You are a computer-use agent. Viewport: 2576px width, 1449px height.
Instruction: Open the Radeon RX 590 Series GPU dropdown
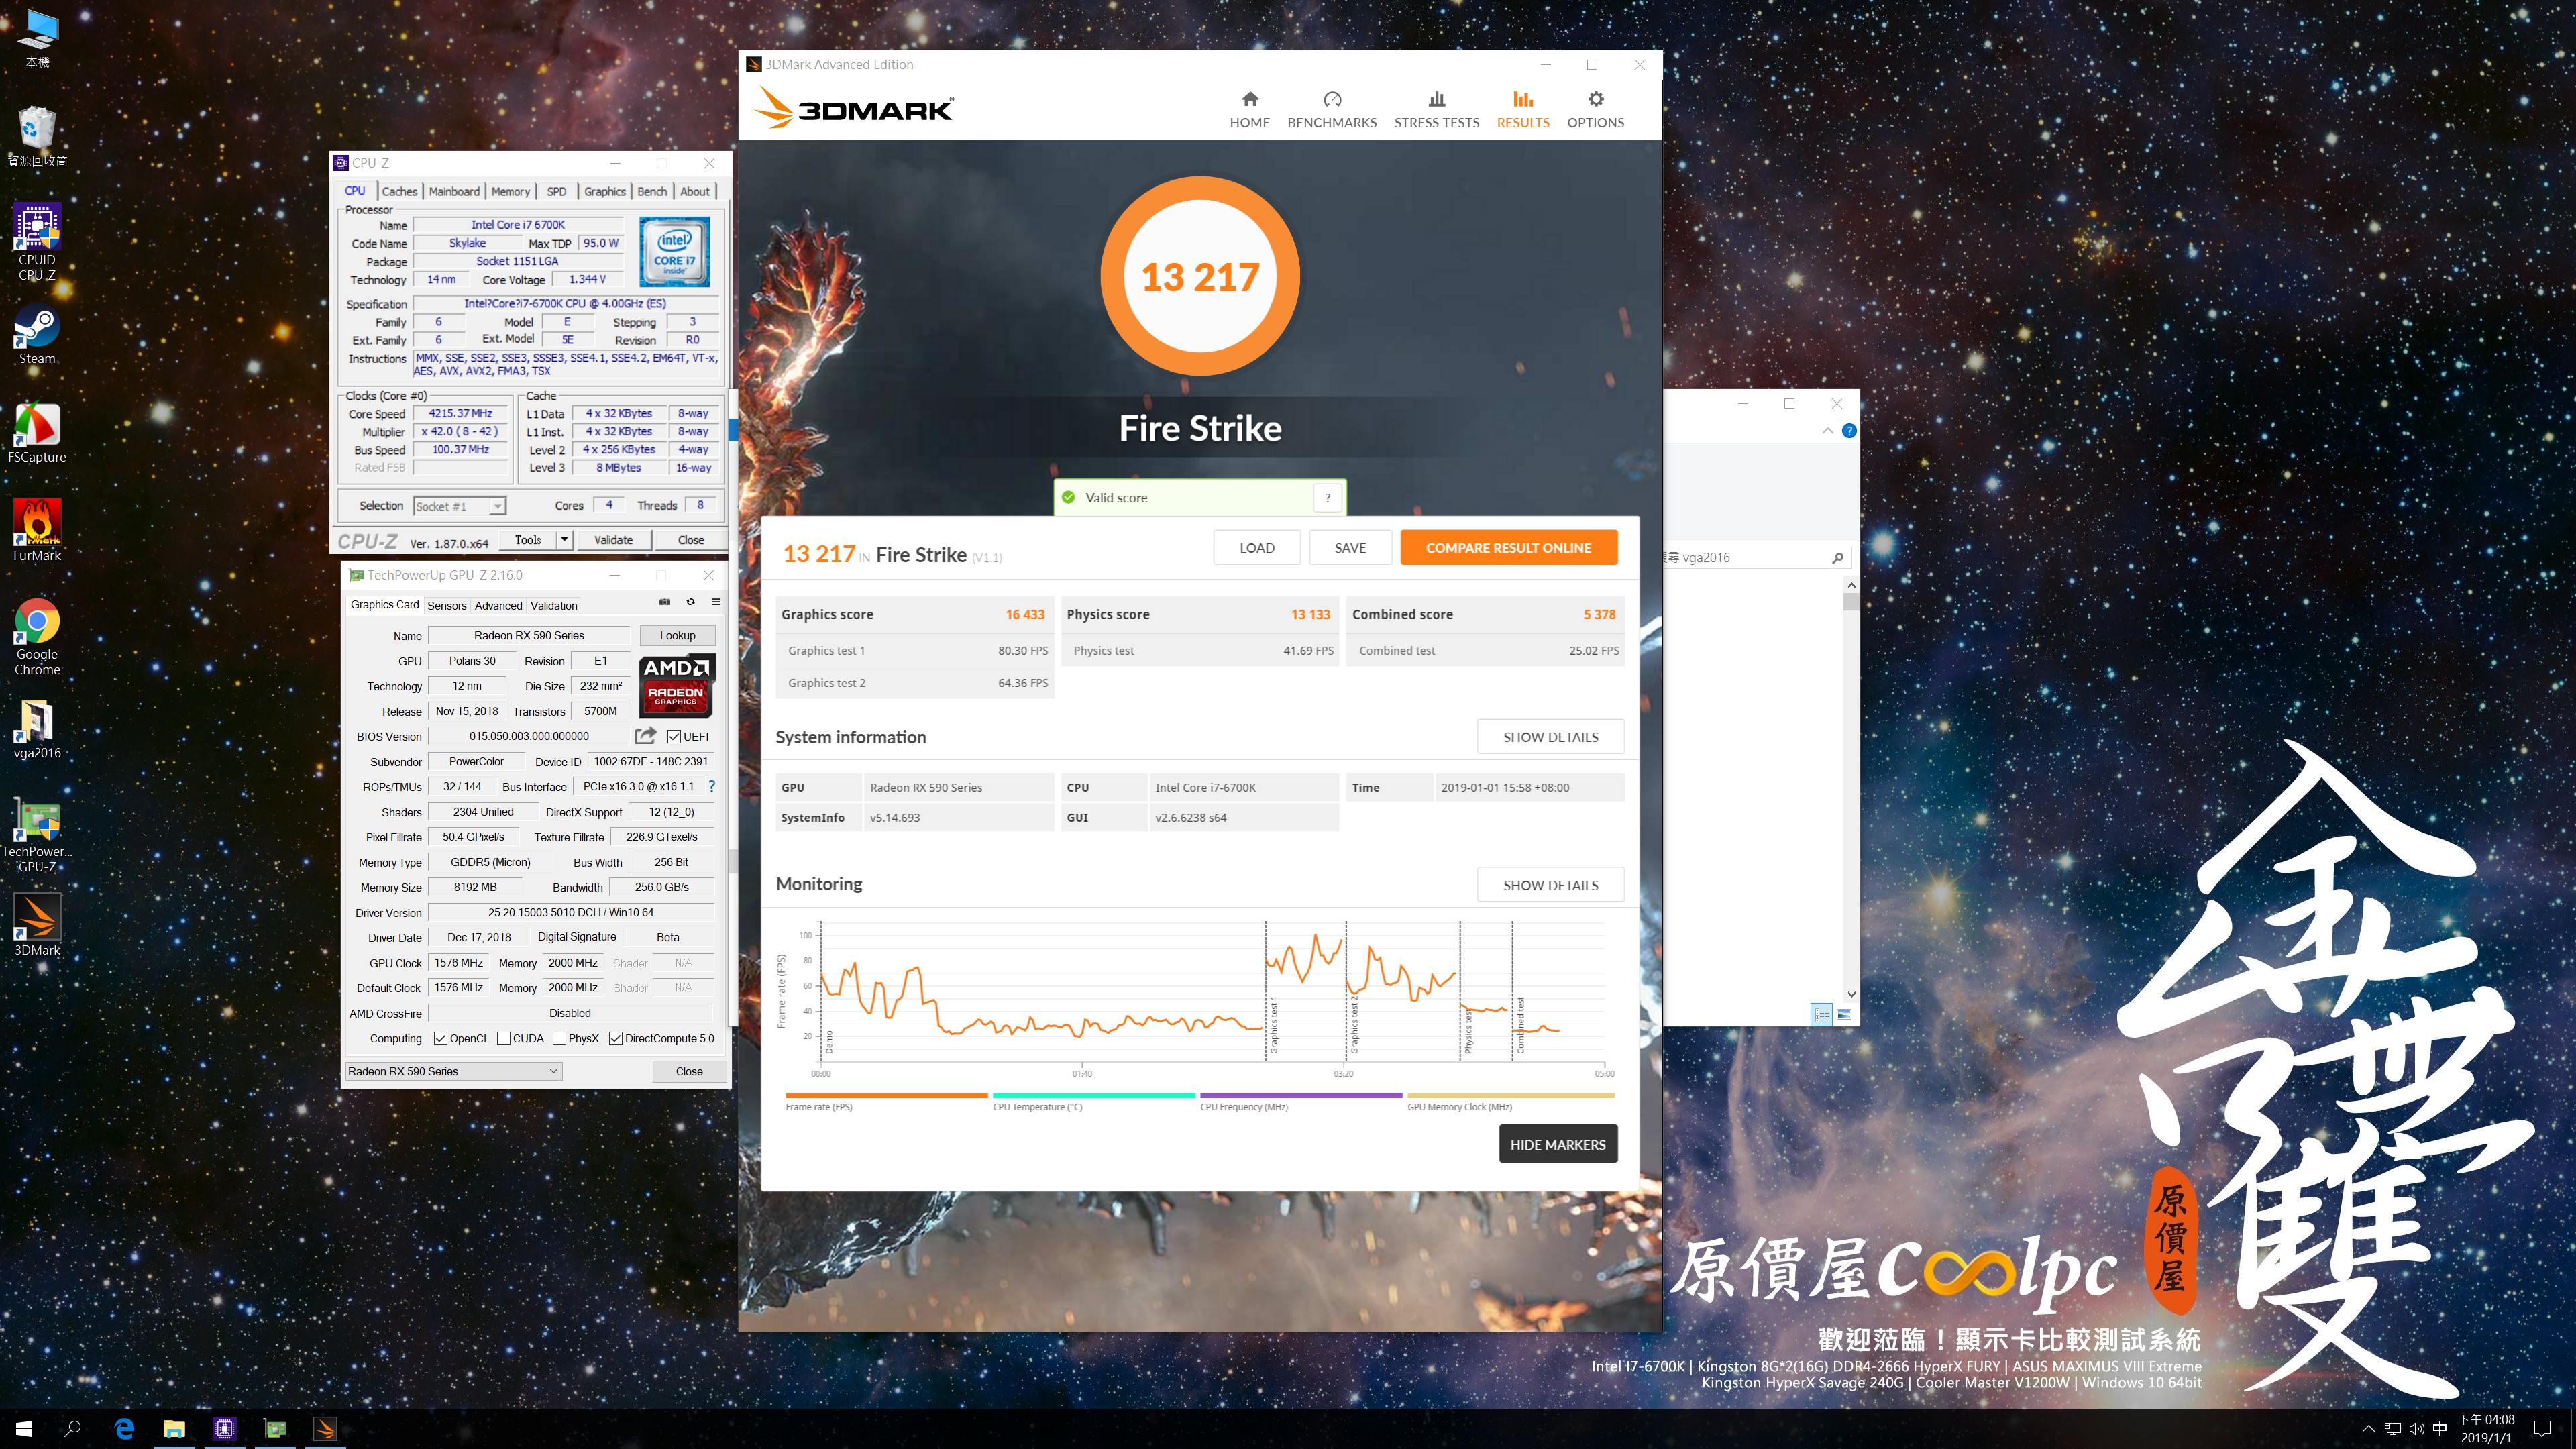click(454, 1071)
